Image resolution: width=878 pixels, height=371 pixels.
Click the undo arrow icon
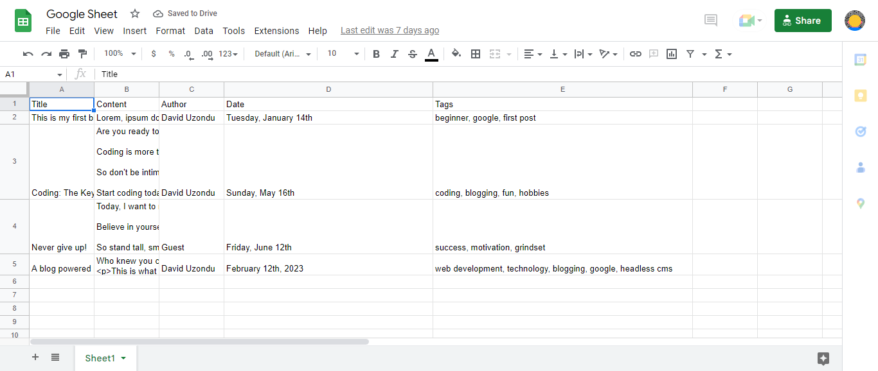[28, 54]
